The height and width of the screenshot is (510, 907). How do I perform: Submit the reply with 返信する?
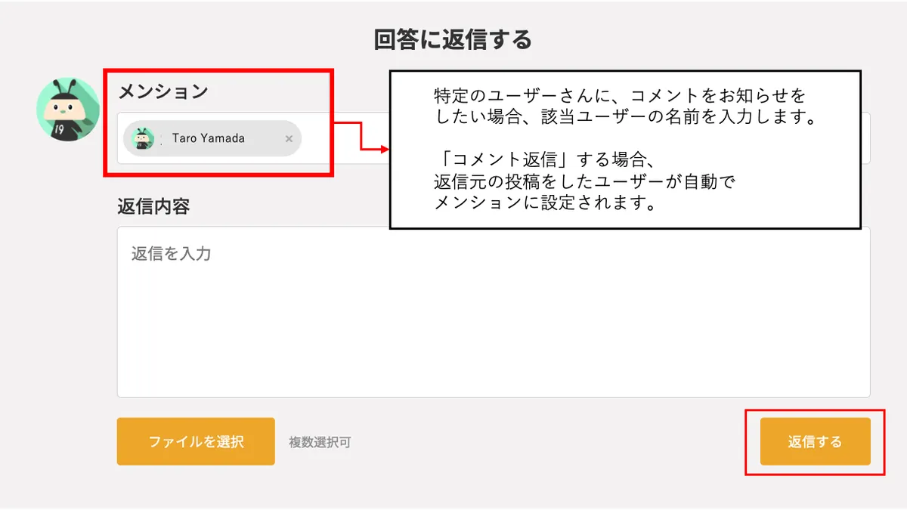[815, 441]
